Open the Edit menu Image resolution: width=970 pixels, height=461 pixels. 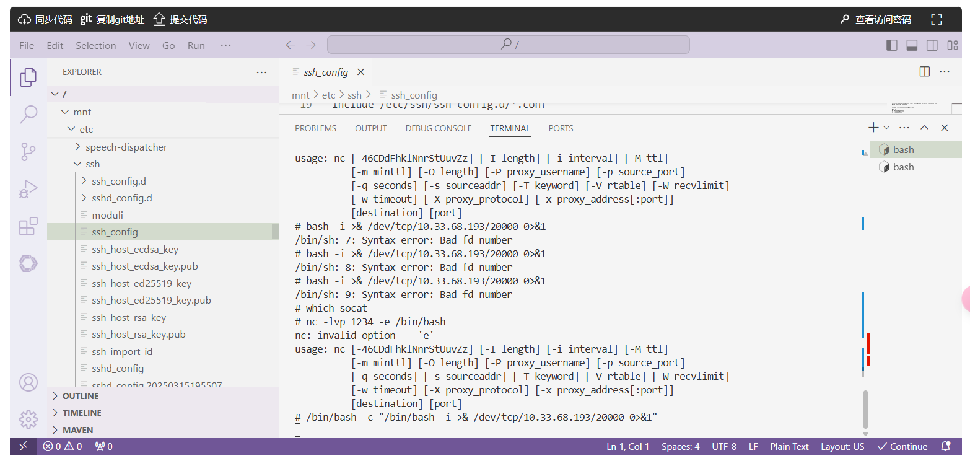click(x=55, y=45)
